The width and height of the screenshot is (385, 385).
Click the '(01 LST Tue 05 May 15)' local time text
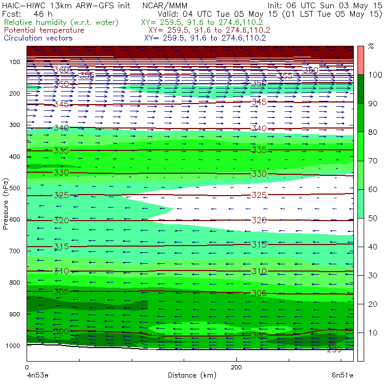(x=332, y=14)
